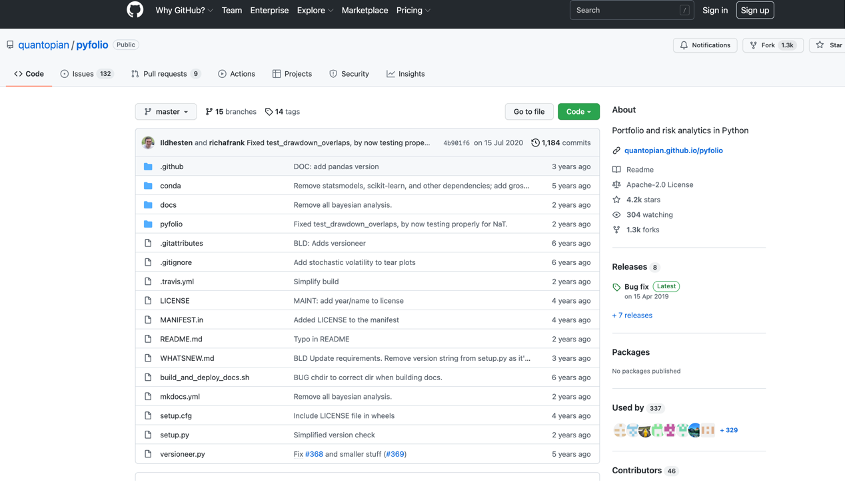This screenshot has width=847, height=484.
Task: Open the .gitignore file
Action: click(176, 263)
